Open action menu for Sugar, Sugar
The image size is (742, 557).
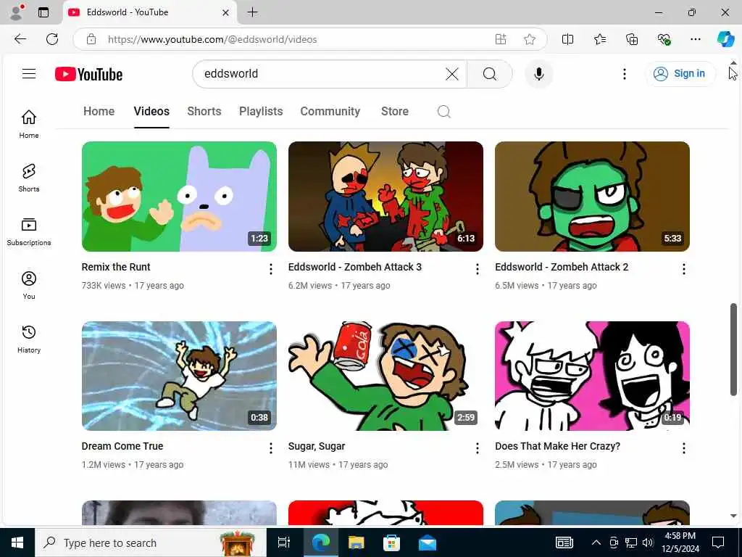click(477, 448)
